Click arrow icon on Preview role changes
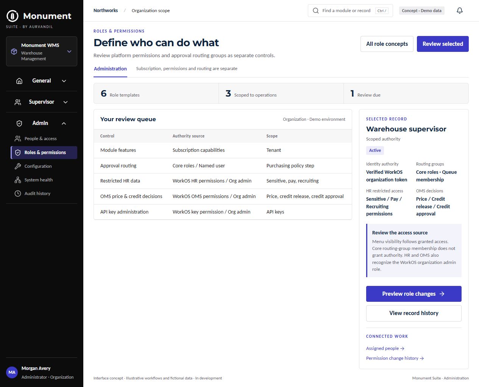Image resolution: width=479 pixels, height=387 pixels. 442,294
